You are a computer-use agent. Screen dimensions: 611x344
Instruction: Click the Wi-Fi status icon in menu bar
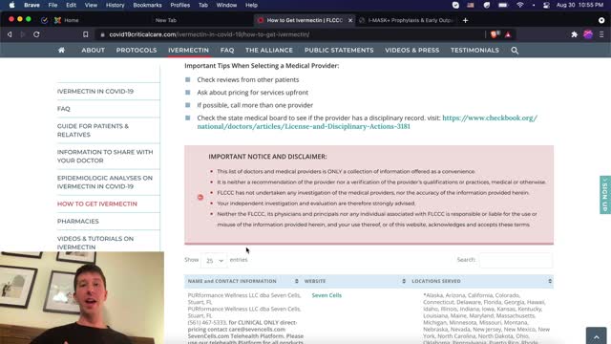pyautogui.click(x=519, y=5)
